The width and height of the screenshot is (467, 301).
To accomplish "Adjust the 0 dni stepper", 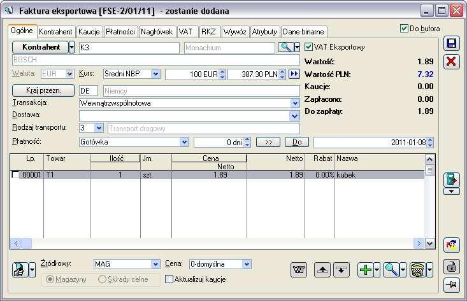I will point(247,142).
